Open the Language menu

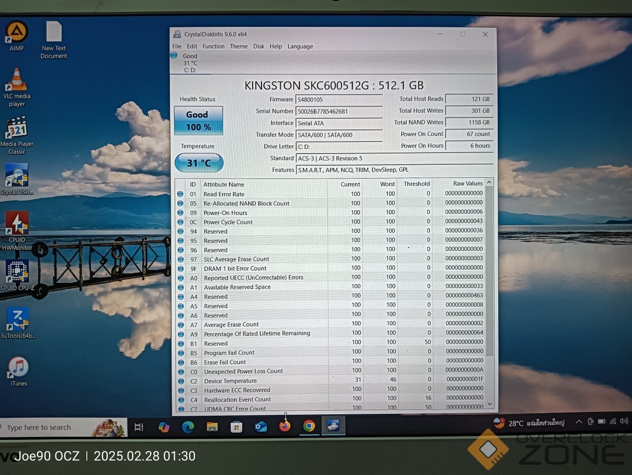(x=300, y=47)
